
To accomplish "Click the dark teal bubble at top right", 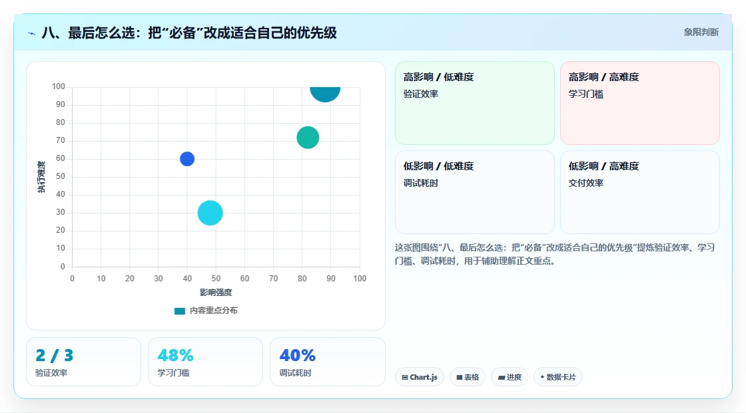I will coord(325,94).
